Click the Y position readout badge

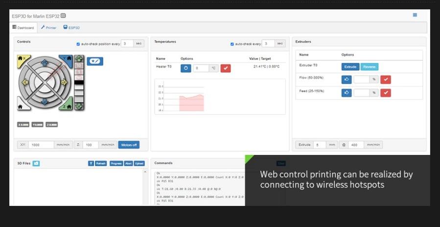37,125
